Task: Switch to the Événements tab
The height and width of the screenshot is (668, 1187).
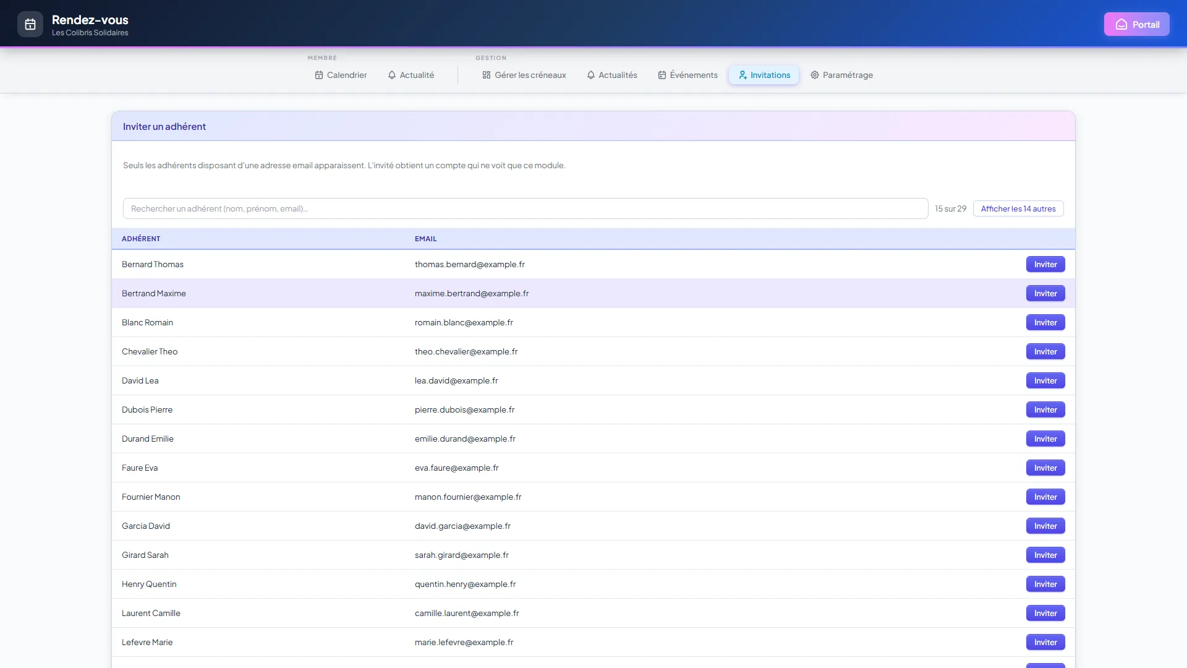Action: tap(687, 75)
